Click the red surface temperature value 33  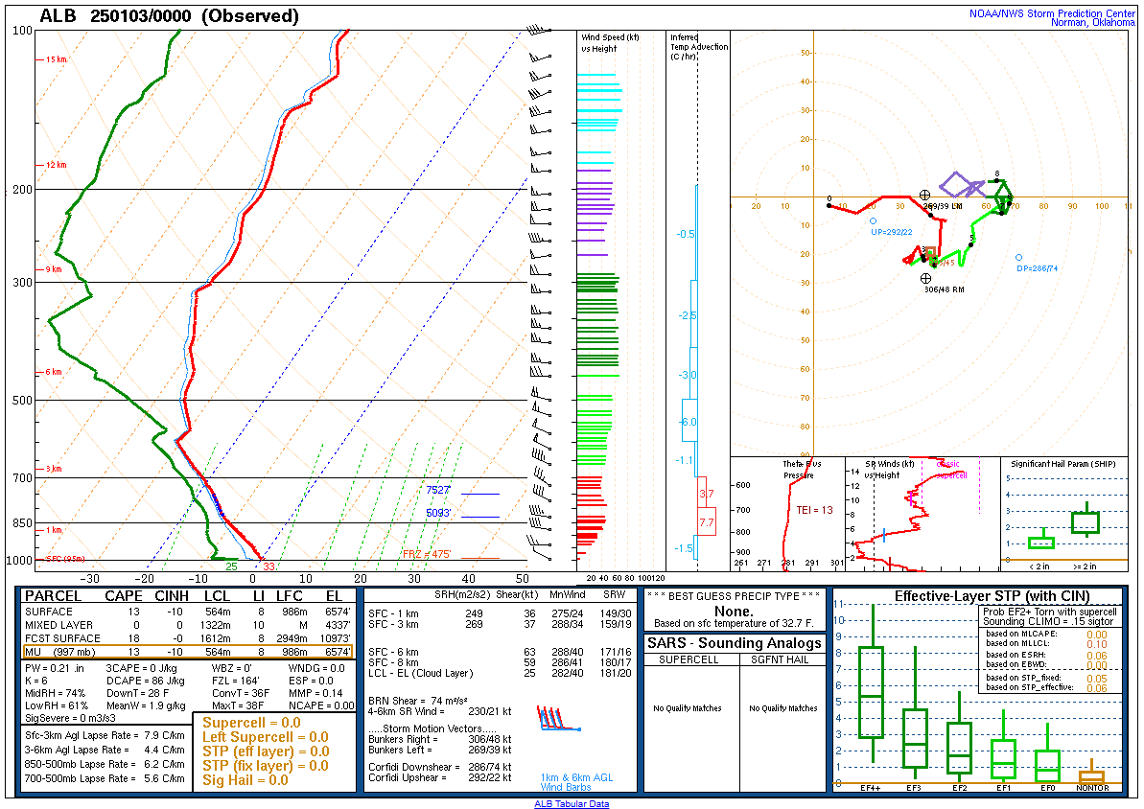coord(269,566)
